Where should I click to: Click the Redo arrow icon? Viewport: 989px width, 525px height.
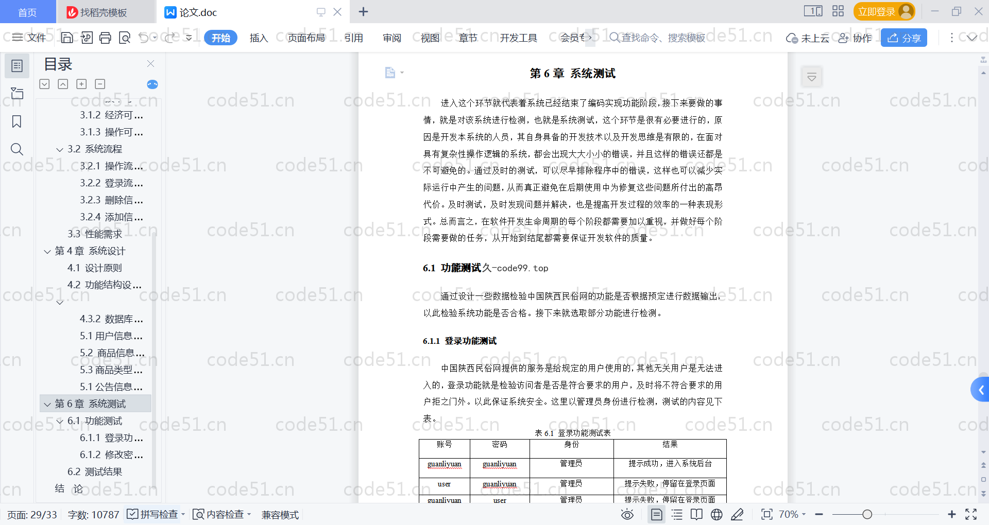169,38
